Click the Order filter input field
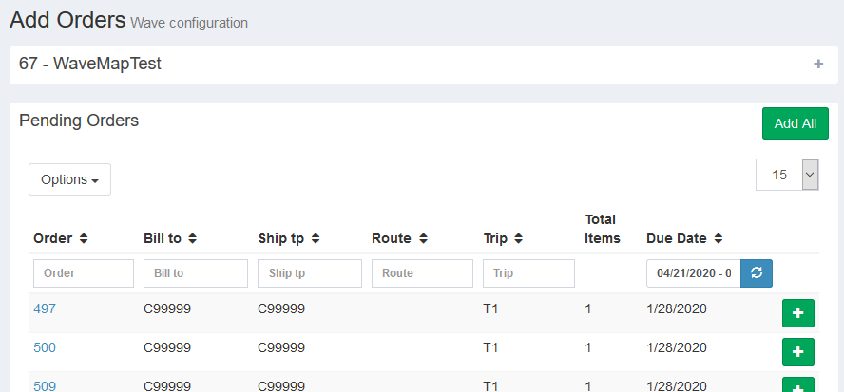The image size is (844, 392). click(84, 273)
